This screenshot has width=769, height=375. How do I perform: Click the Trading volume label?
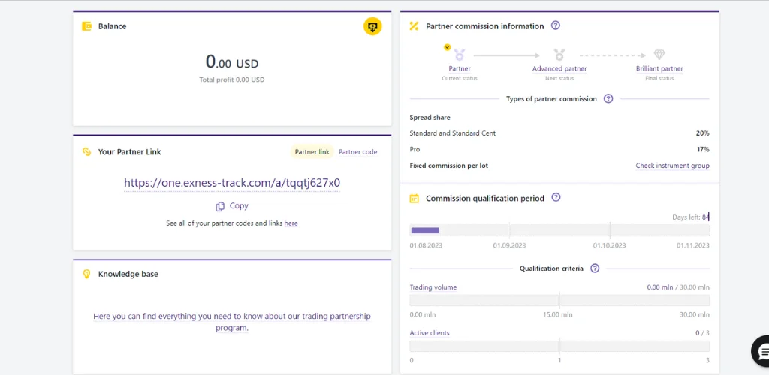(x=433, y=287)
